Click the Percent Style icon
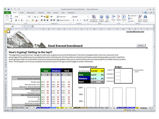This screenshot has height=119, width=159. click(x=78, y=20)
